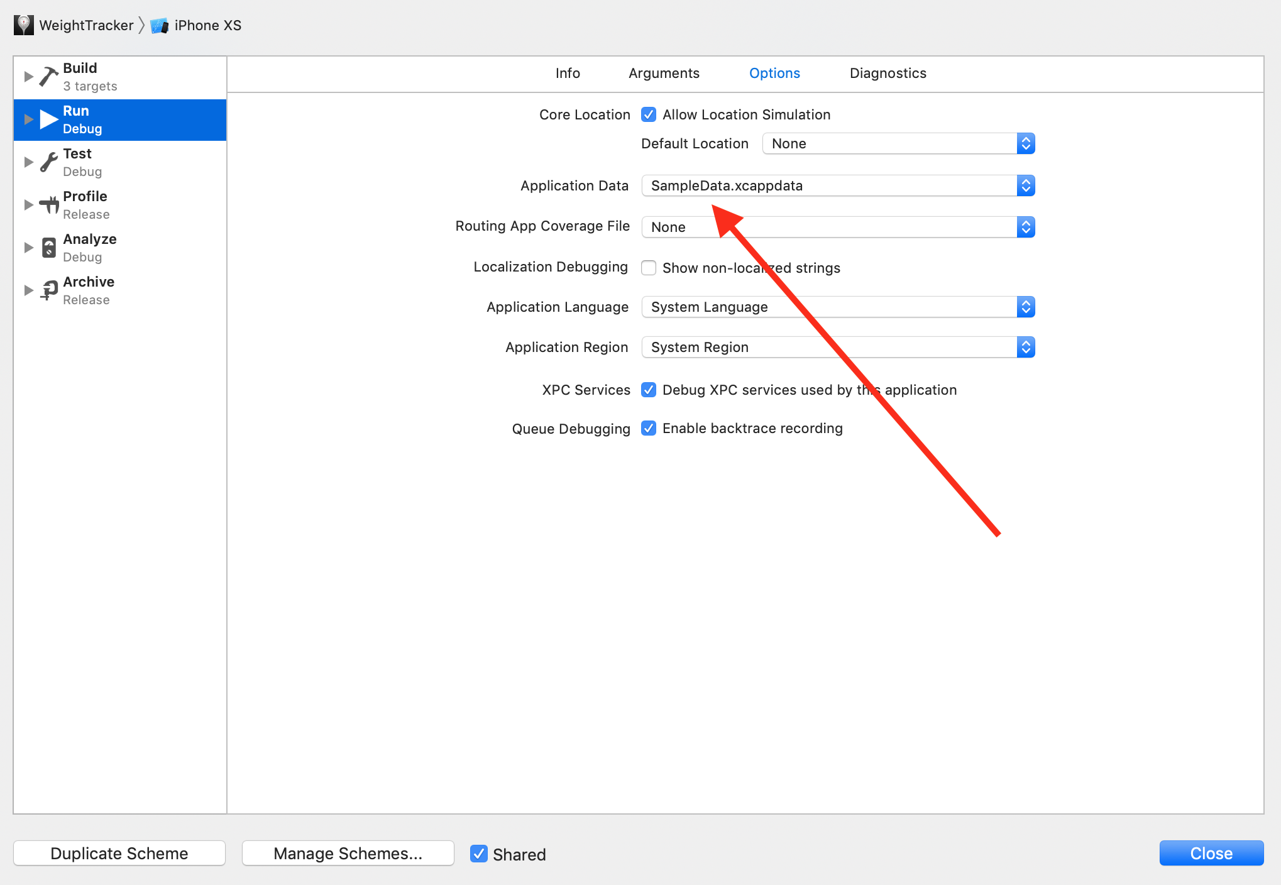The width and height of the screenshot is (1281, 885).
Task: Expand the Profile disclosure triangle
Action: point(28,205)
